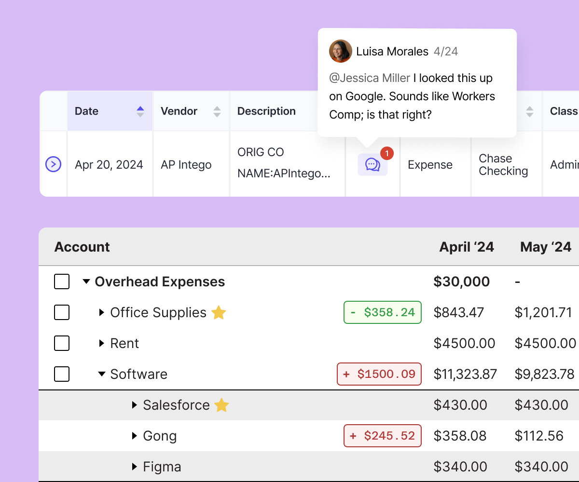Click the star icon next to Office Supplies
The height and width of the screenshot is (482, 579).
click(x=219, y=313)
